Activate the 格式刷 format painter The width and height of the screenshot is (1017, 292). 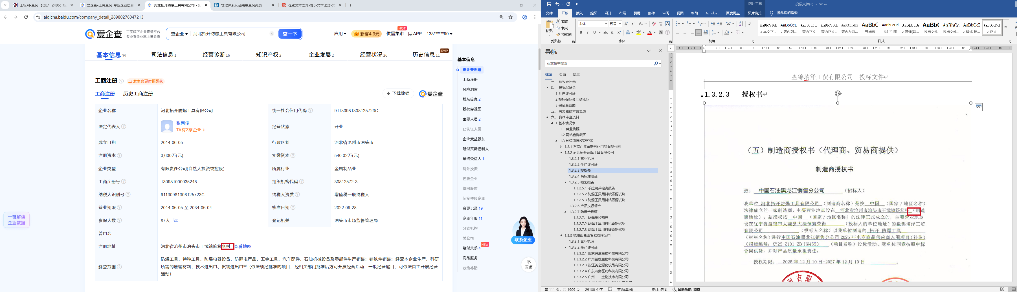564,34
